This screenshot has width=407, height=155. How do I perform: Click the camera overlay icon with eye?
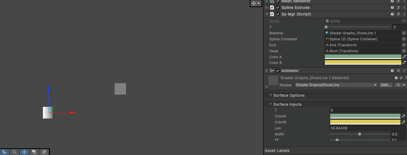pyautogui.click(x=34, y=152)
